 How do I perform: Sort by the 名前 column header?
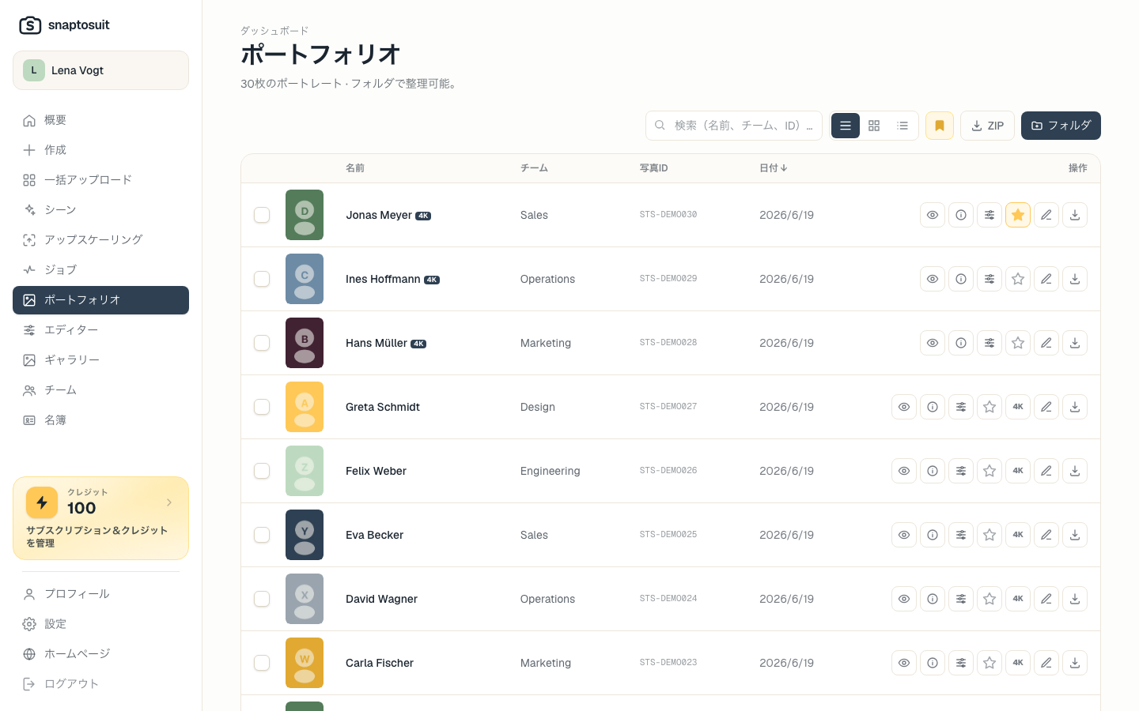[x=355, y=168]
